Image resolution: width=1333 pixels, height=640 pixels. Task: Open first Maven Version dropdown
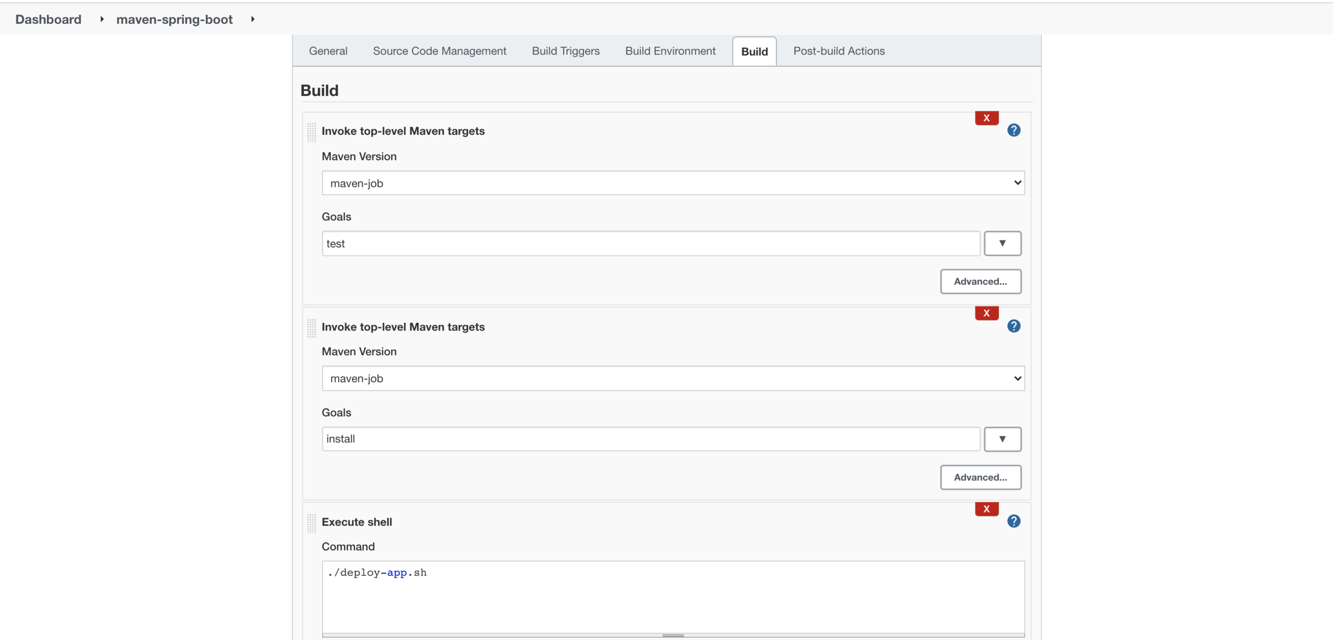click(x=673, y=183)
